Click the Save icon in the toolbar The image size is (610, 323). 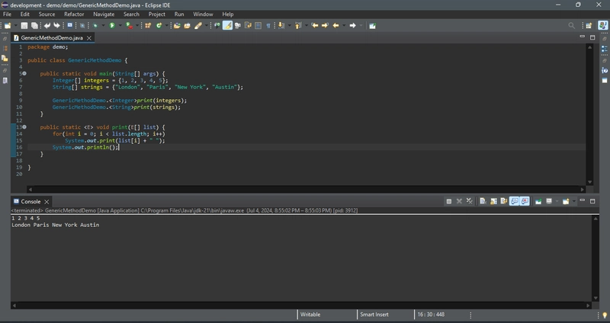(24, 26)
